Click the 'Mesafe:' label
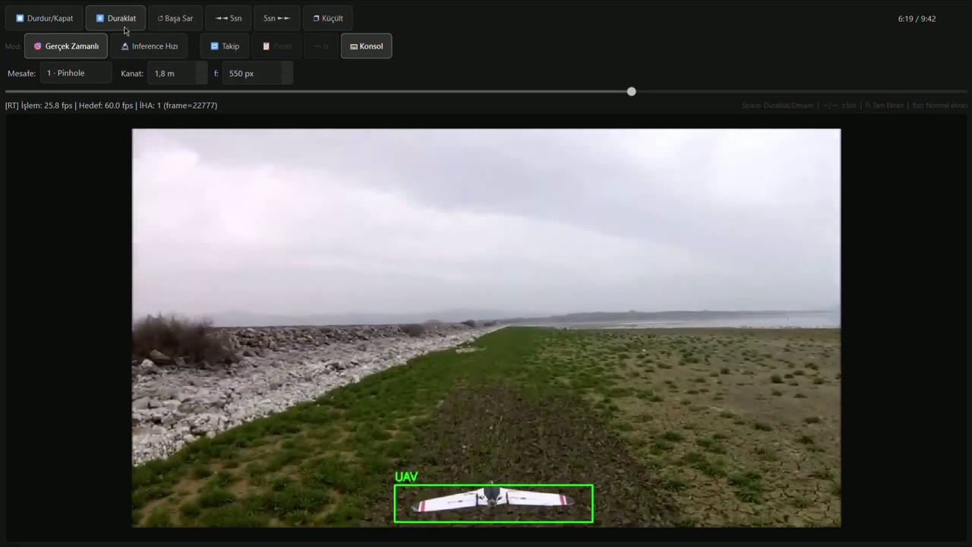Screen dimensions: 972x547 21,74
